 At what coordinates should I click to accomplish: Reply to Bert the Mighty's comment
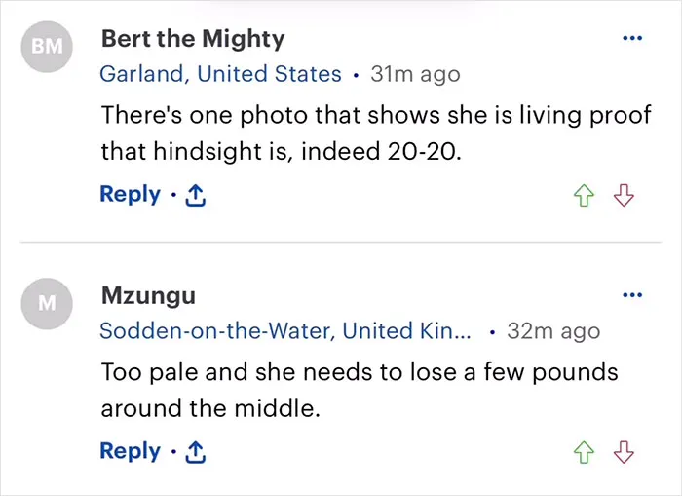click(x=130, y=195)
